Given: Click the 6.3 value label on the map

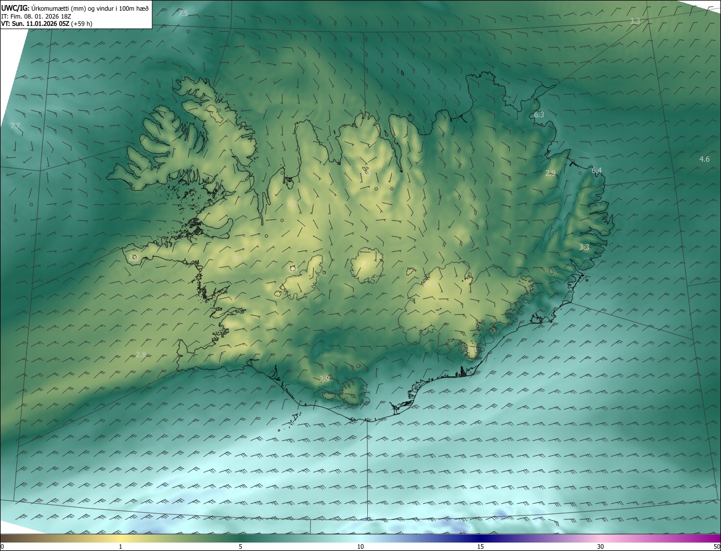Looking at the screenshot, I should coord(539,114).
